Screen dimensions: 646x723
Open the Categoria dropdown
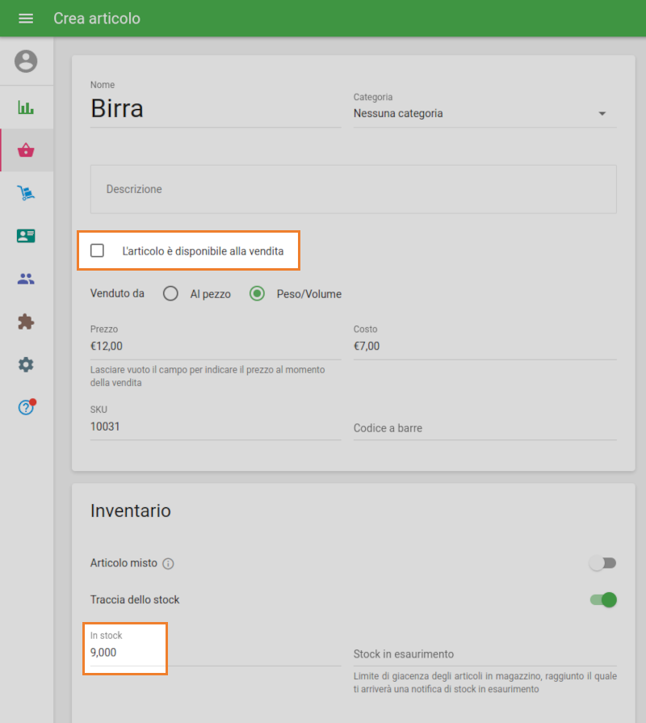click(x=602, y=113)
